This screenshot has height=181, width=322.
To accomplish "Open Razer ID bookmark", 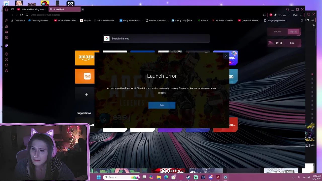I will coord(204,20).
